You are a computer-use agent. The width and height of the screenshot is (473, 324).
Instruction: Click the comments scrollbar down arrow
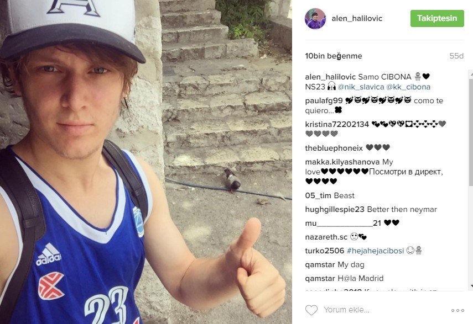point(471,286)
